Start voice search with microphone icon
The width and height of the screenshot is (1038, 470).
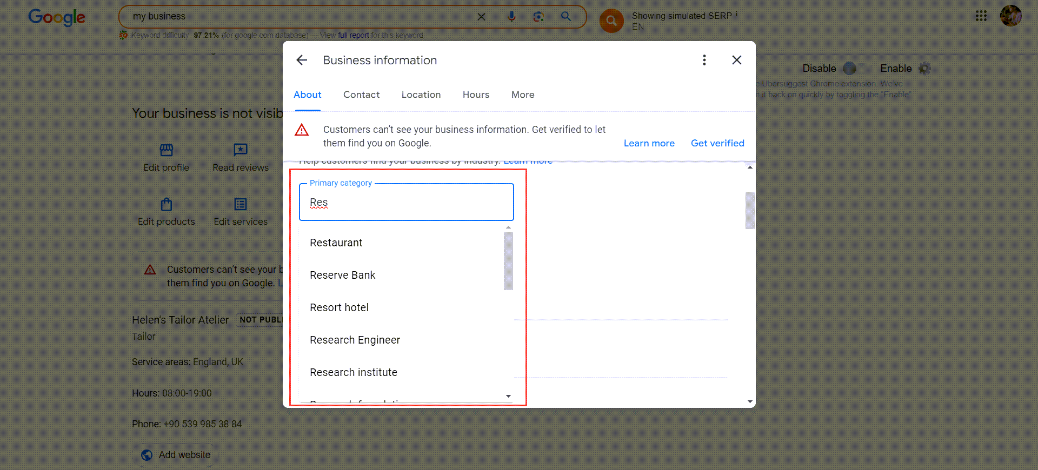pos(511,17)
